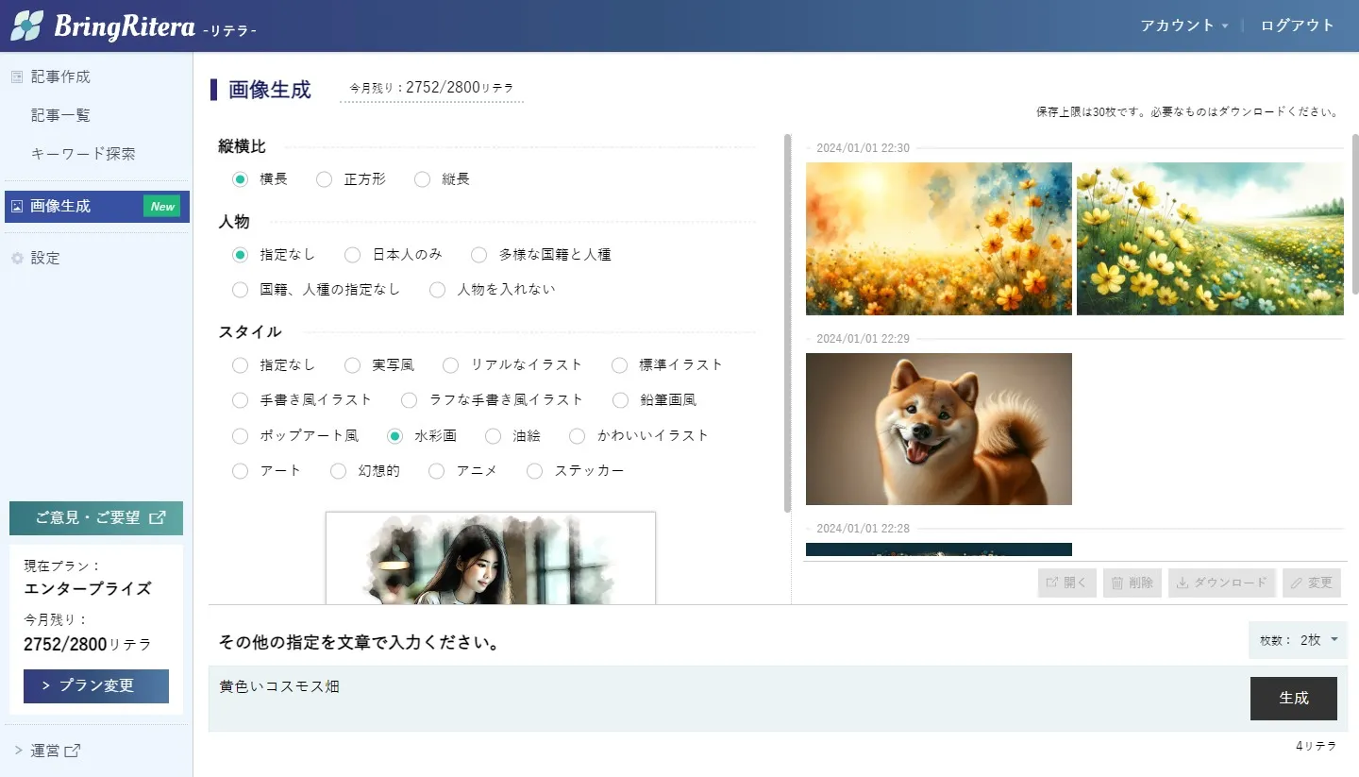Select アニメ style

436,470
